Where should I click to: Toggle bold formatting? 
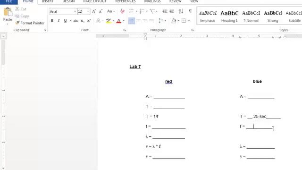(52, 21)
